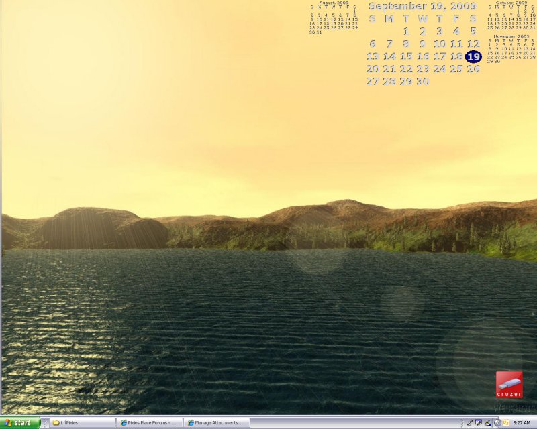Screen dimensions: 537x429
Task: Click the U3 launchpad tray icon
Action: [x=506, y=423]
